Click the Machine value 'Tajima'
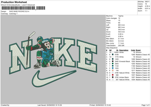151x107 pixels. coord(121,16)
